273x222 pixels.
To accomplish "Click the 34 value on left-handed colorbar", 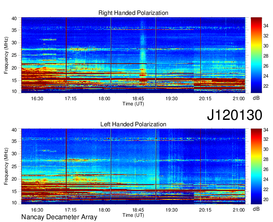I will click(266, 130).
